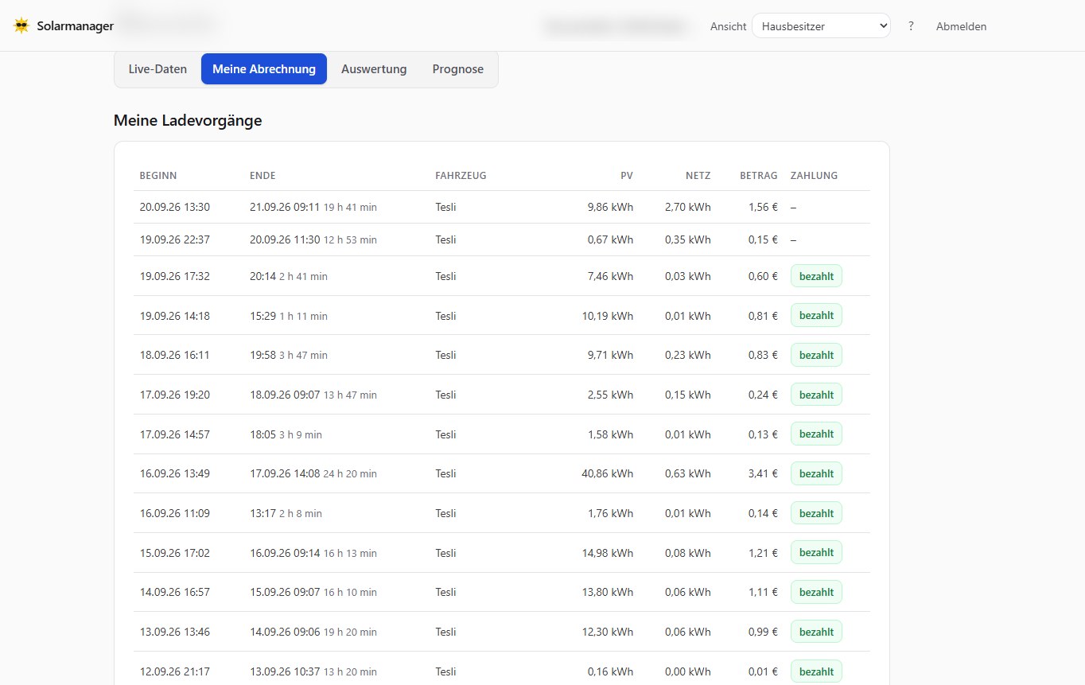This screenshot has height=685, width=1085.
Task: Click the 0,63 kWh Netz value
Action: [688, 473]
